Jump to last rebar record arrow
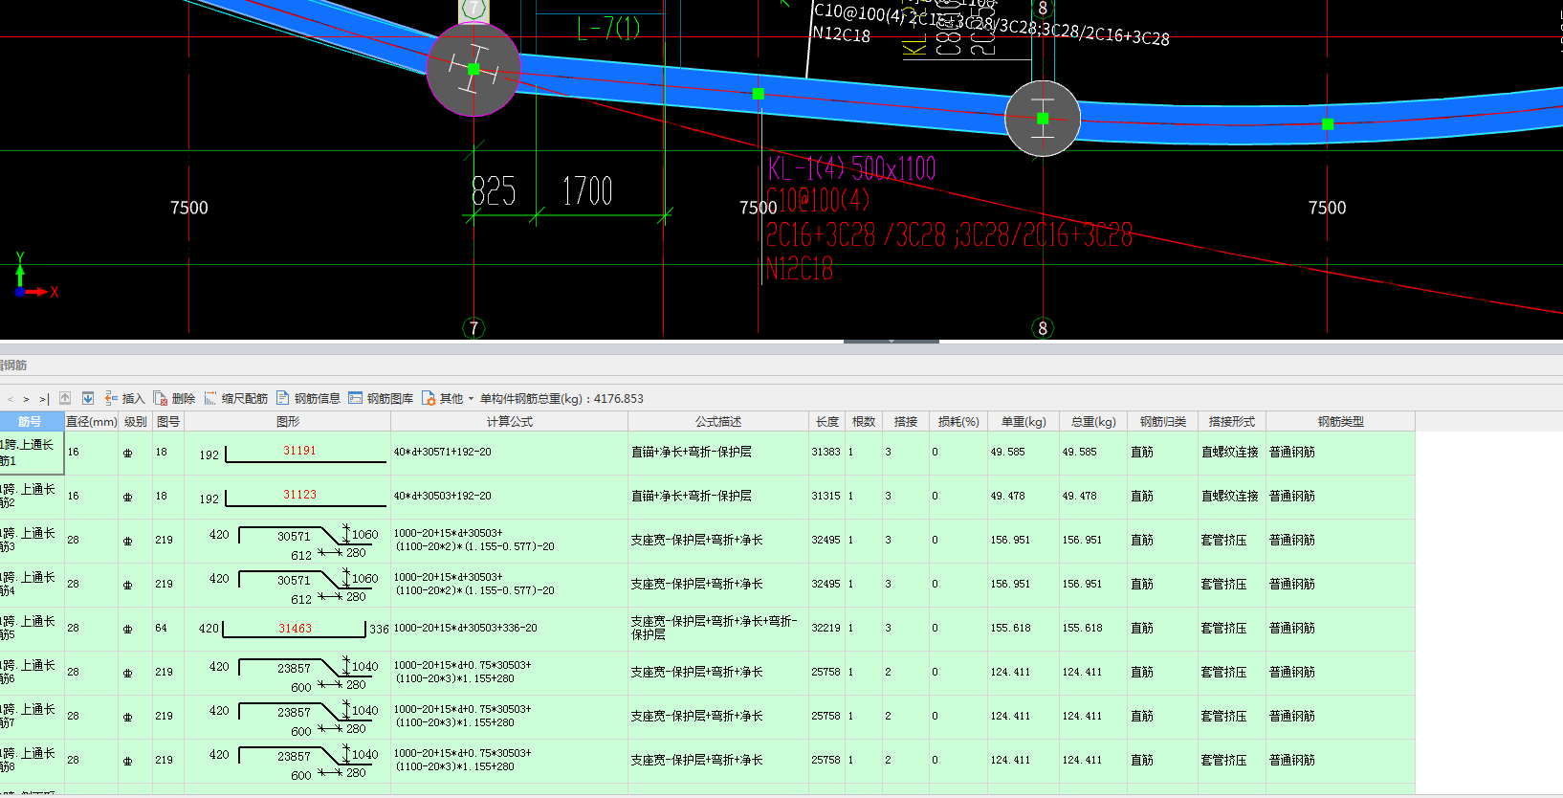 (x=44, y=399)
